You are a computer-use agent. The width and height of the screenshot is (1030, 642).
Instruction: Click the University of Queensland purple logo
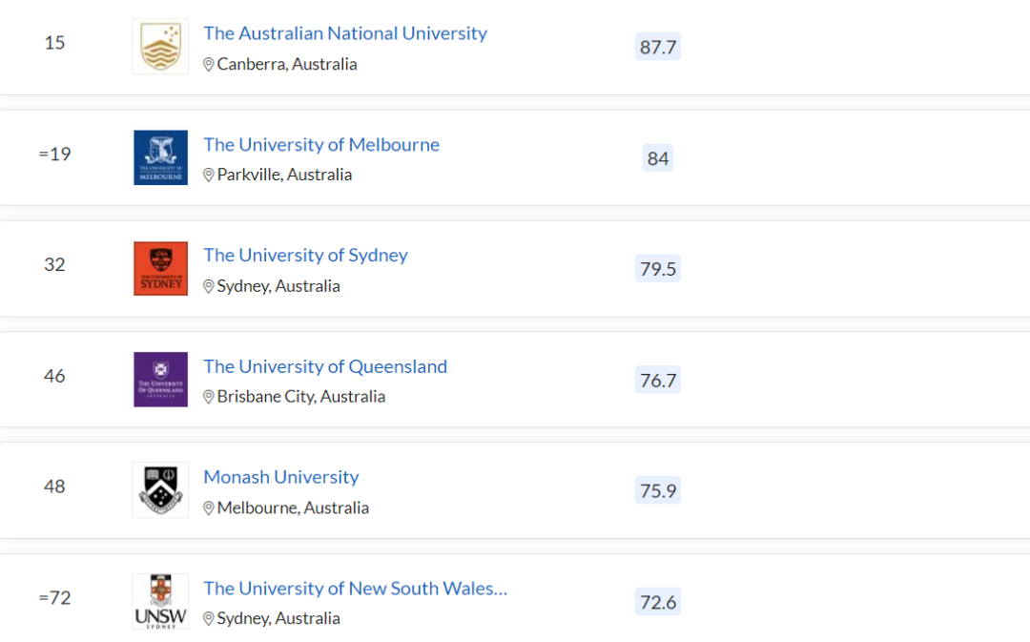[x=160, y=379]
